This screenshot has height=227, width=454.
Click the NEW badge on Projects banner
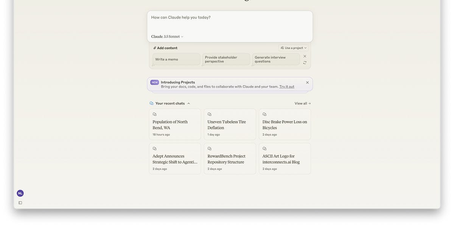coord(154,82)
